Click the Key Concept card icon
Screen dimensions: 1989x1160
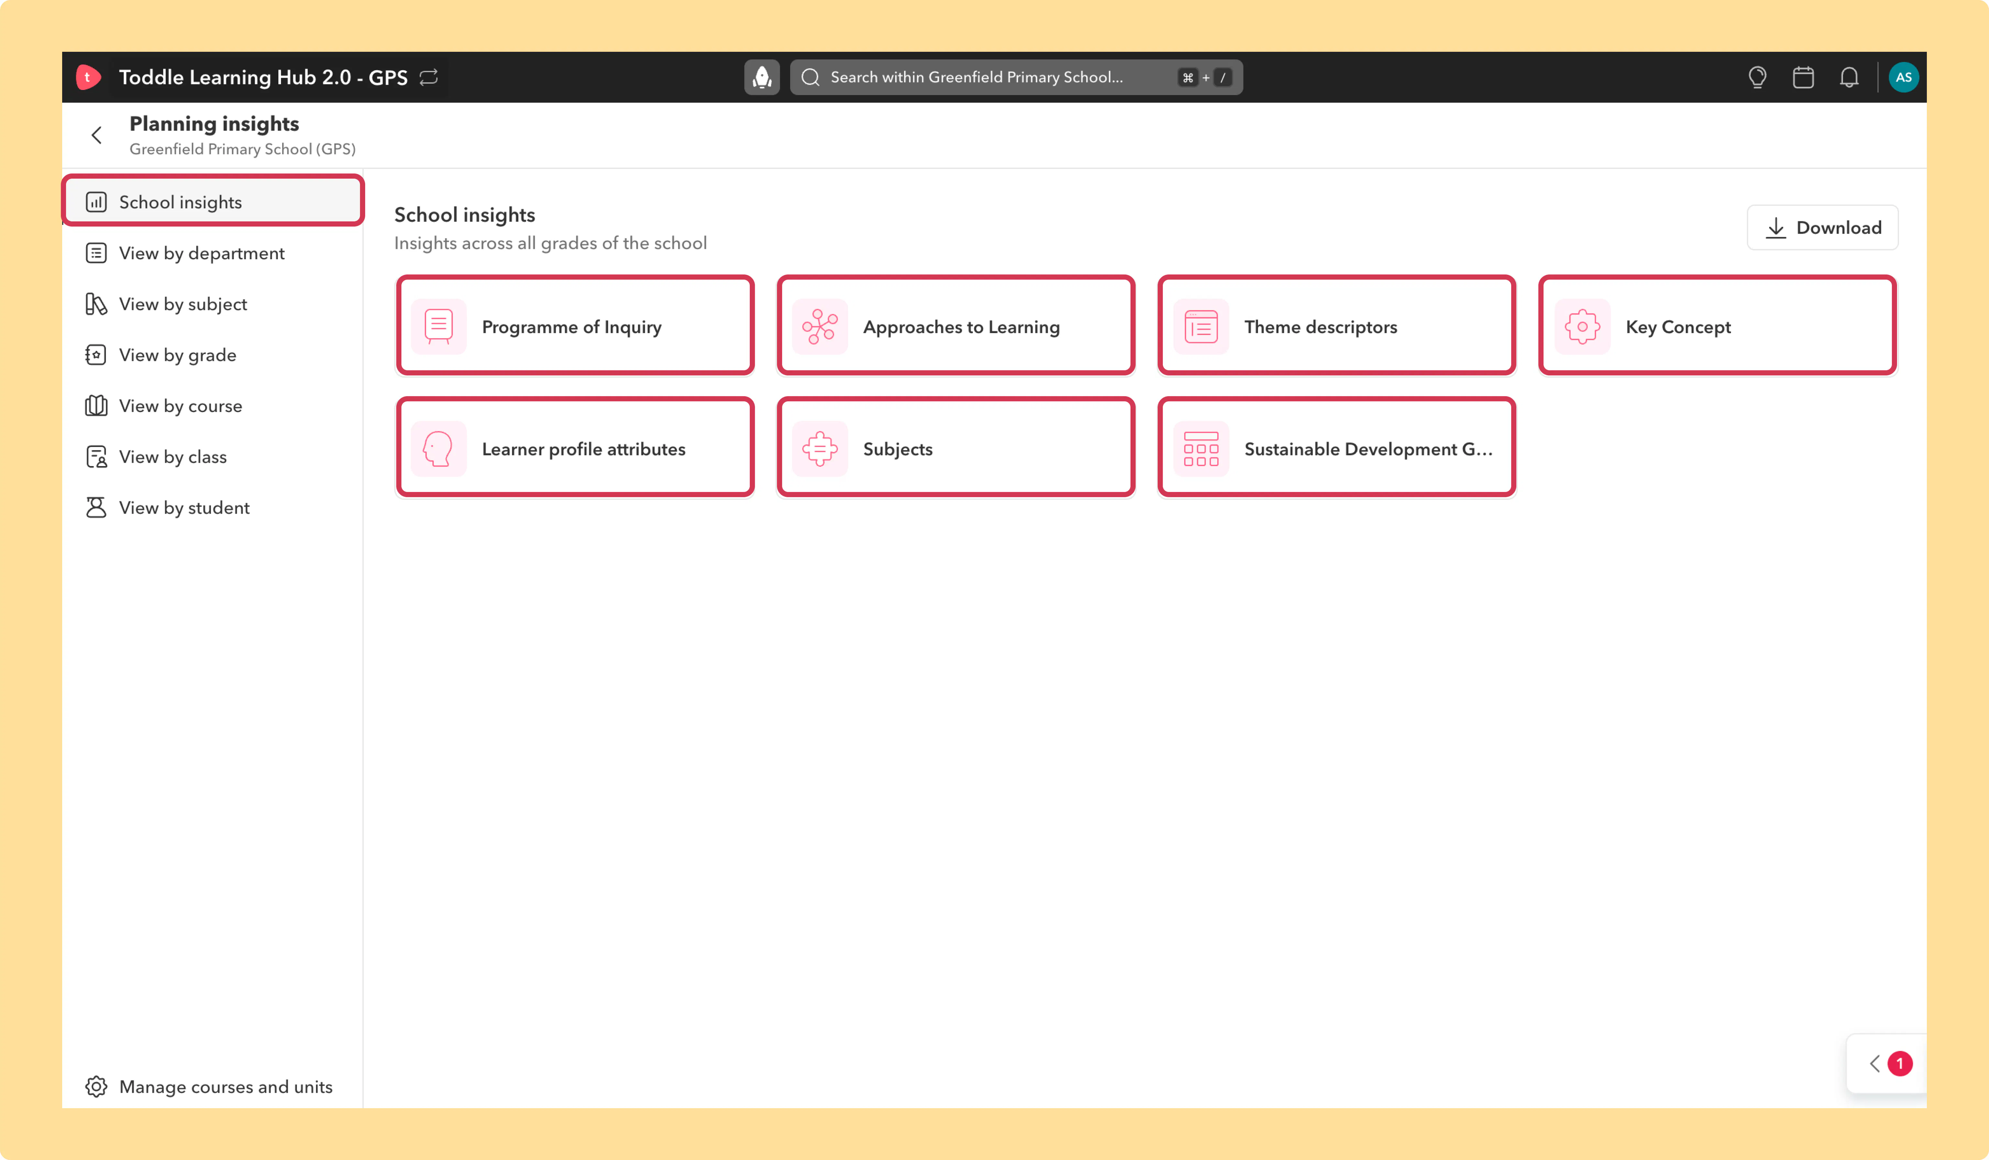pyautogui.click(x=1582, y=327)
